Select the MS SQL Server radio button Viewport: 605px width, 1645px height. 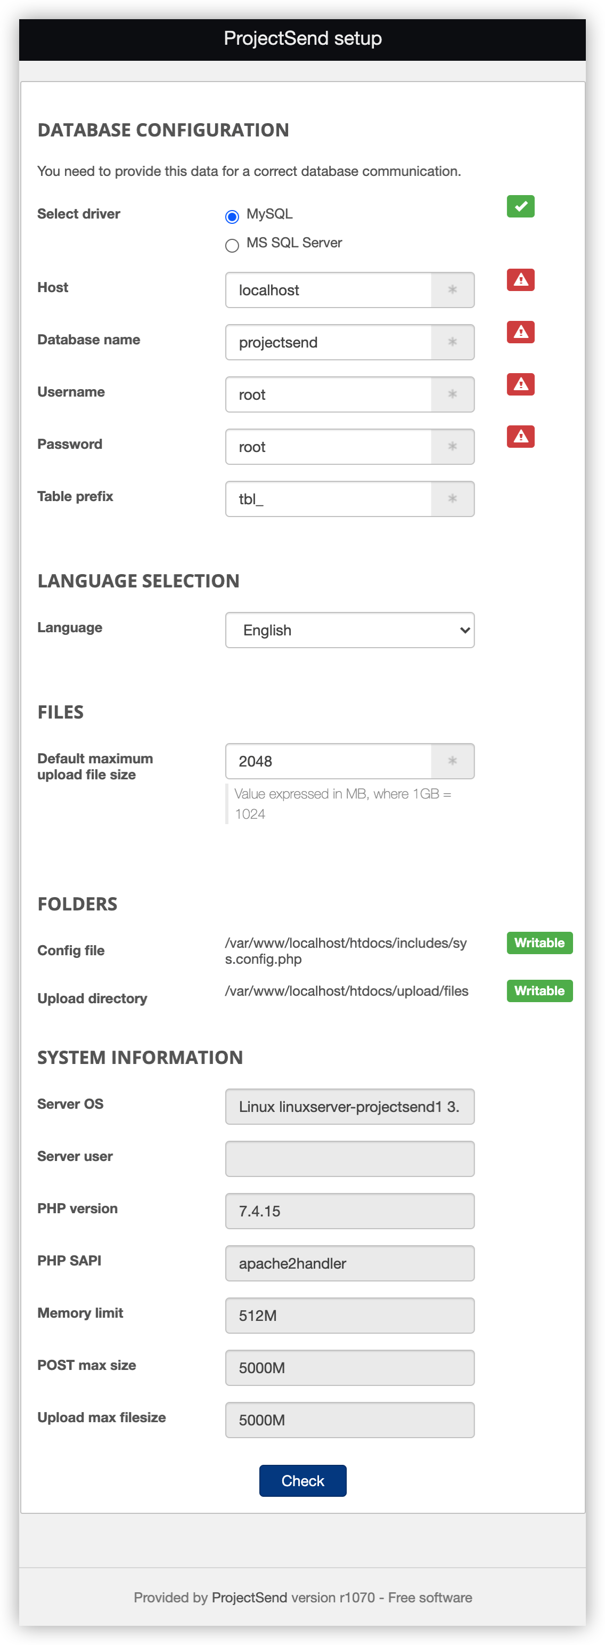point(232,245)
